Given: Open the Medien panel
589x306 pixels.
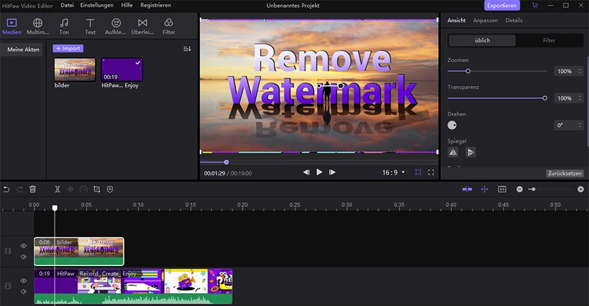Looking at the screenshot, I should [x=12, y=27].
